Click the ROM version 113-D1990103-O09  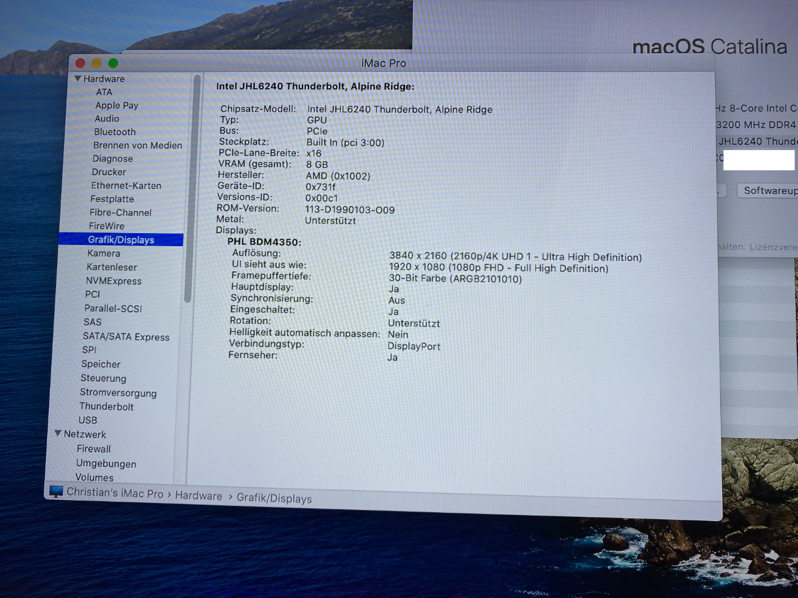point(350,210)
